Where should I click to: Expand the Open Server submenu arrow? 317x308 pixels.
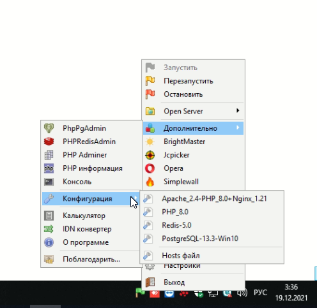click(238, 110)
